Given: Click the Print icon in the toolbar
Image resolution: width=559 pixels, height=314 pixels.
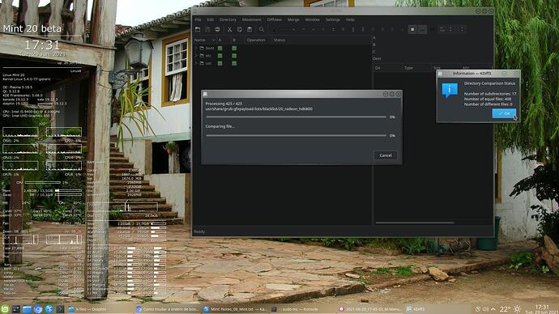Looking at the screenshot, I should (217, 29).
